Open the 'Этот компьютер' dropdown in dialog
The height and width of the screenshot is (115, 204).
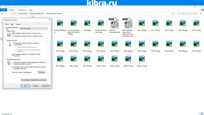point(33,28)
